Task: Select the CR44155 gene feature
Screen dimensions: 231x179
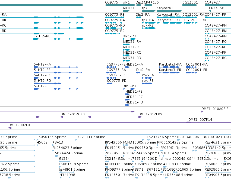Action: 148,5
